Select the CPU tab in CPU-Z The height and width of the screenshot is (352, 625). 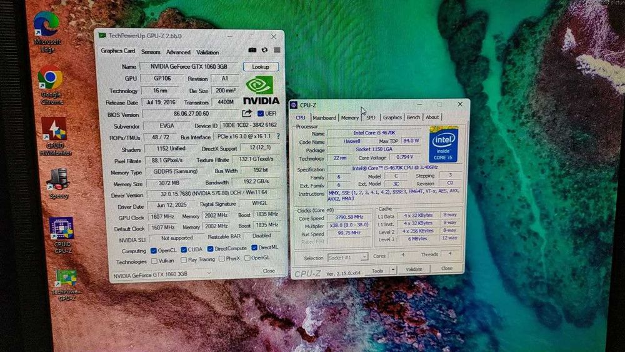coord(301,118)
